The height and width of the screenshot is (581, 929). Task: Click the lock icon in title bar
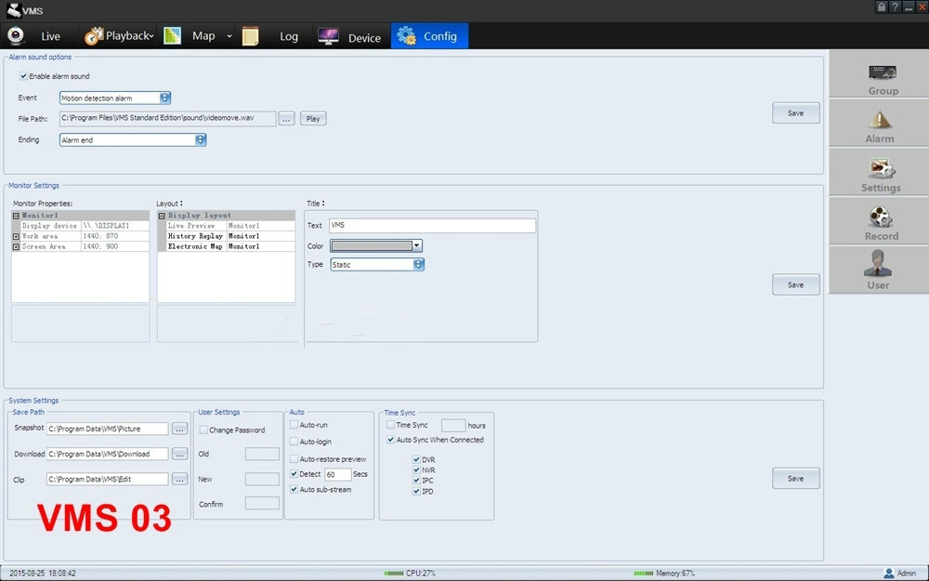pos(881,7)
